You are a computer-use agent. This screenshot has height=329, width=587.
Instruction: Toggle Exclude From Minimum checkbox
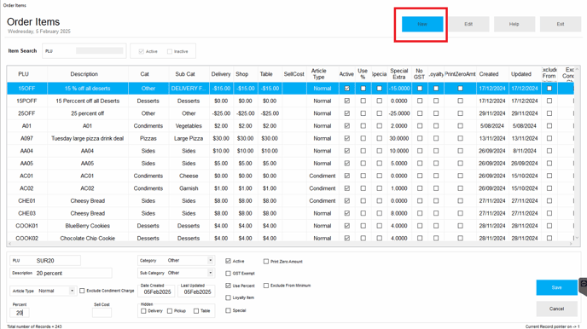pos(266,286)
